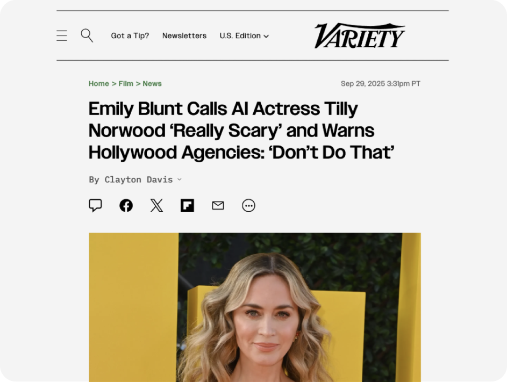Image resolution: width=507 pixels, height=382 pixels.
Task: Share article on Facebook
Action: coord(126,206)
